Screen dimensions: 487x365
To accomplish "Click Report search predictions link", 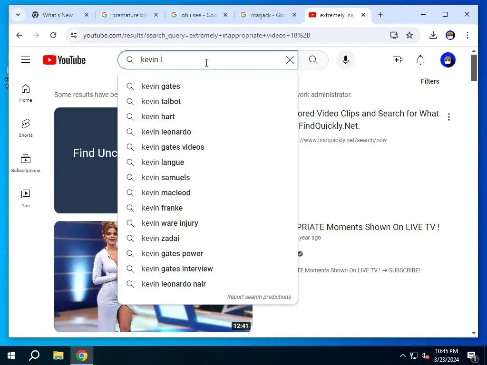I will click(x=259, y=297).
